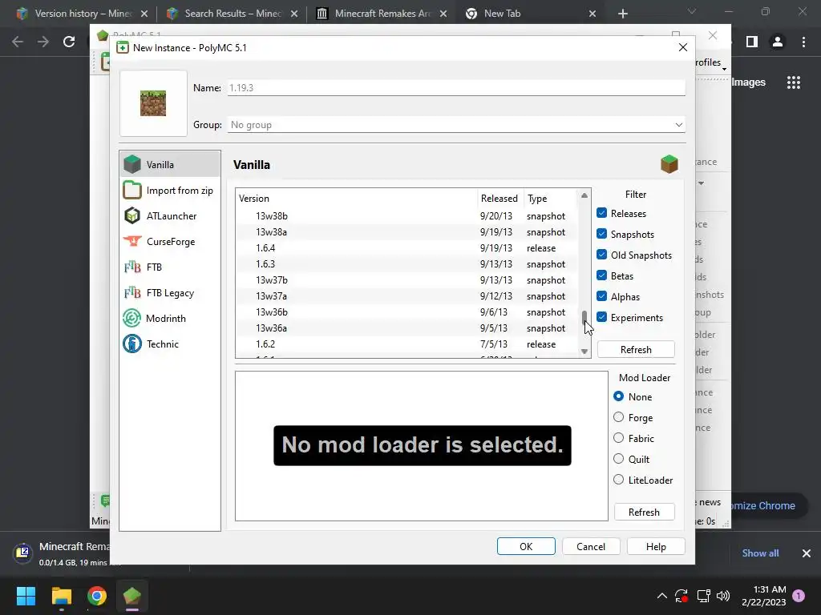Select version 1.6.2 release row
The height and width of the screenshot is (615, 821).
[406, 344]
